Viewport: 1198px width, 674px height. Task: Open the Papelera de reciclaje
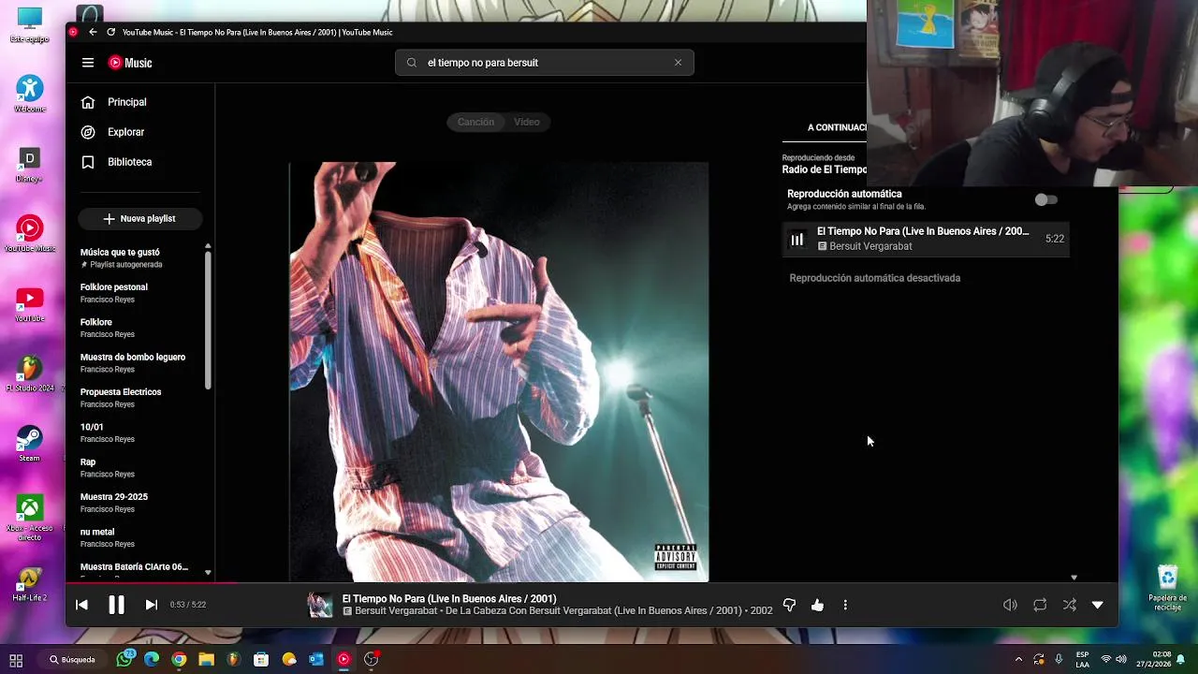pos(1167,588)
